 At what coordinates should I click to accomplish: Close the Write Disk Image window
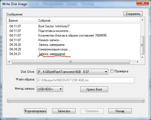[x=143, y=3]
